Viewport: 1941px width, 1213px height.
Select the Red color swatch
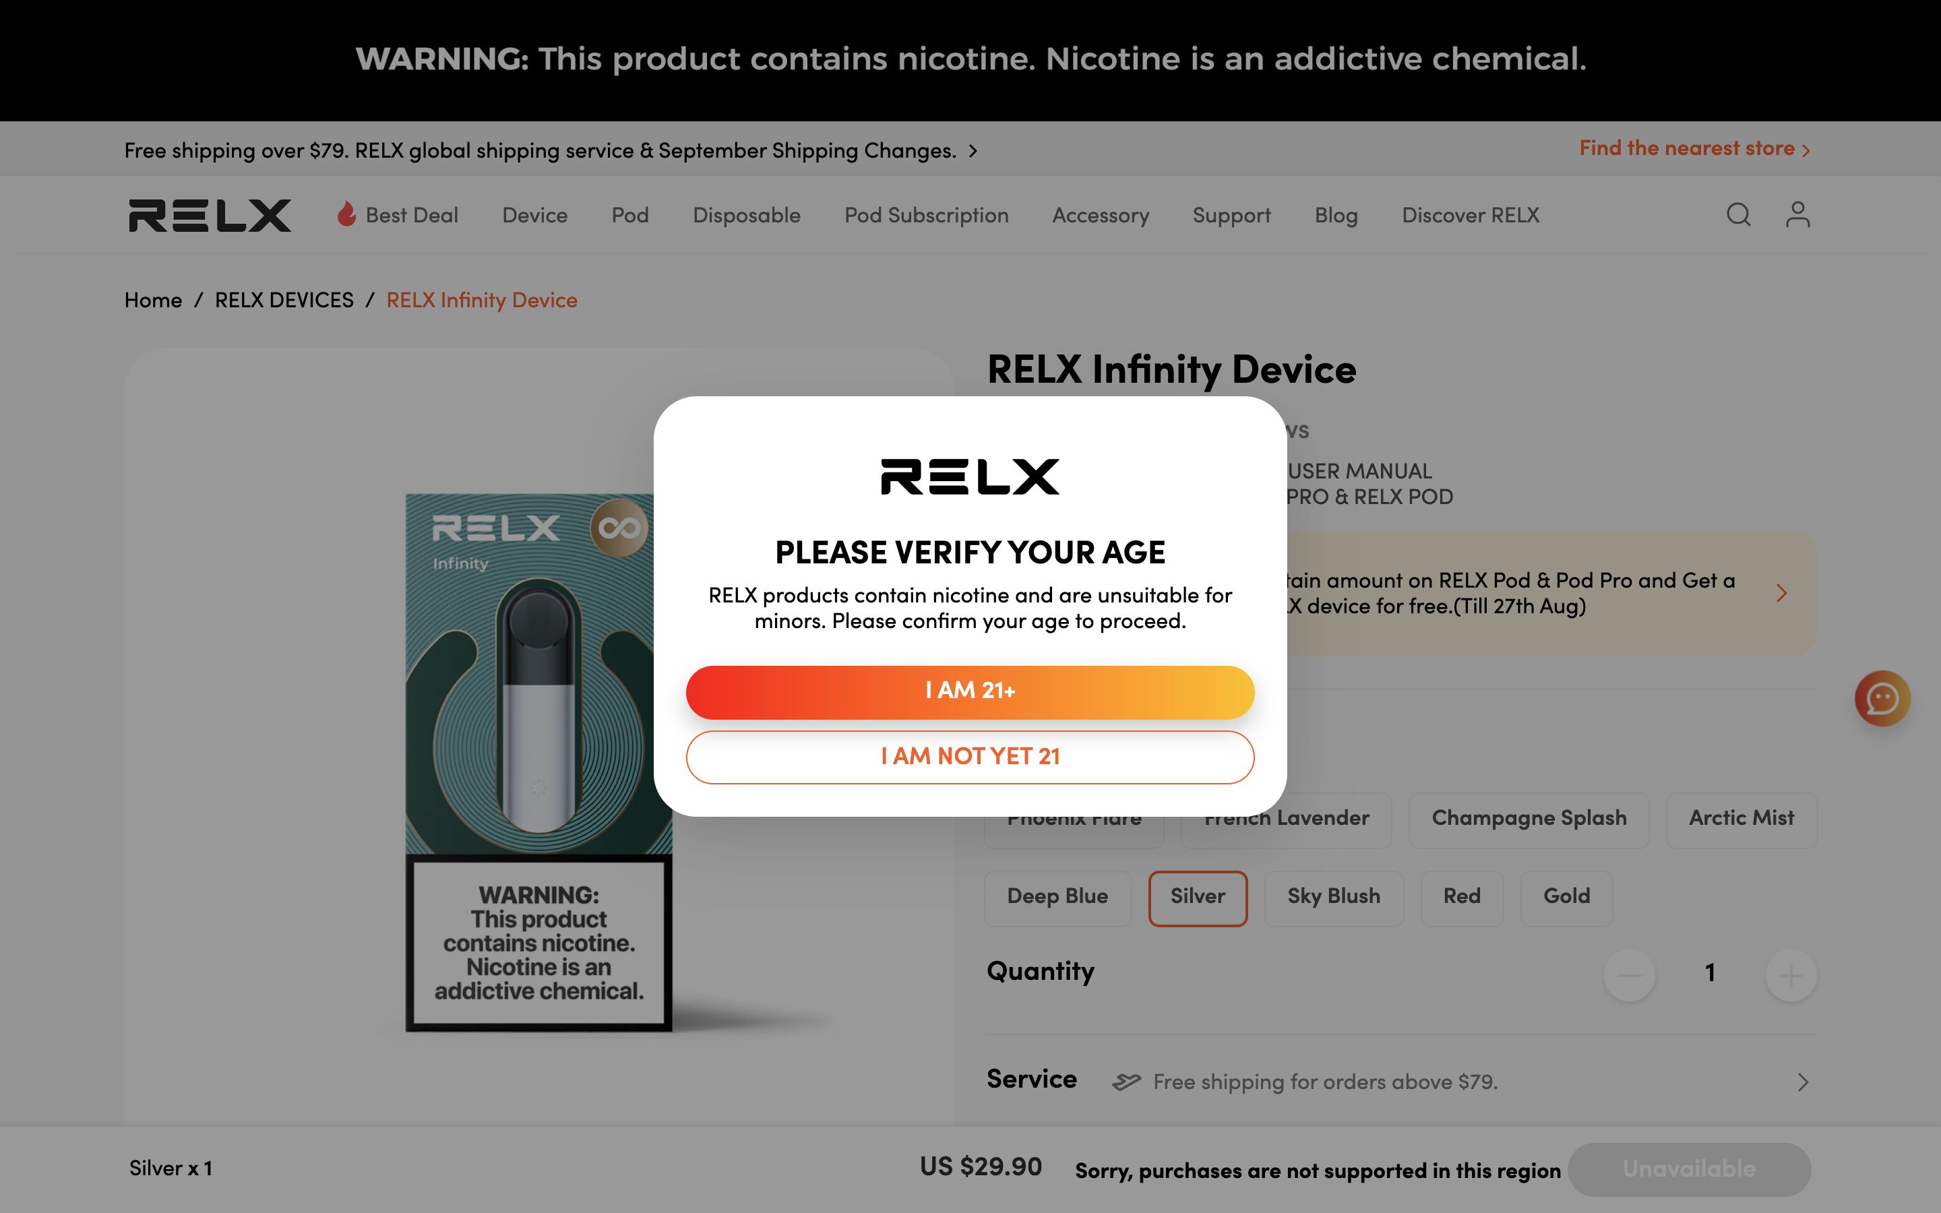(1461, 898)
